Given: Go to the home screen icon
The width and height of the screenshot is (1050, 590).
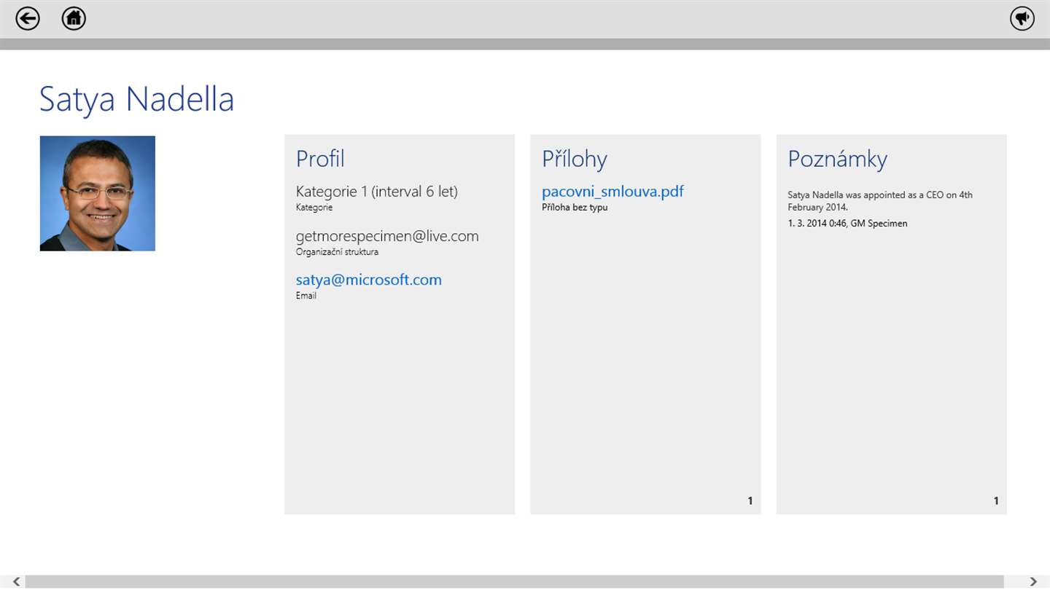Looking at the screenshot, I should [x=74, y=18].
